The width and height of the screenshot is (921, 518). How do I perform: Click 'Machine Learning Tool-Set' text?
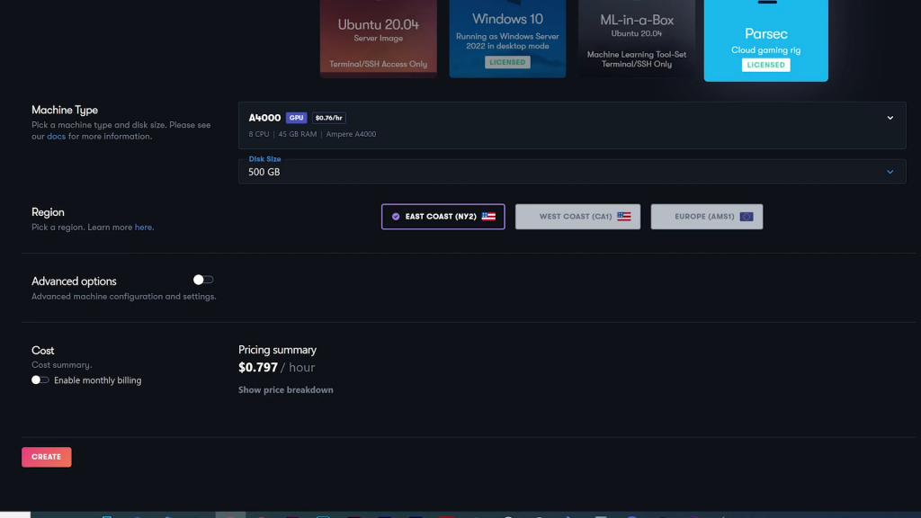637,55
